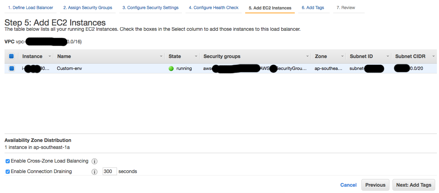This screenshot has height=193, width=439.
Task: Click the green running status indicator
Action: pos(171,69)
